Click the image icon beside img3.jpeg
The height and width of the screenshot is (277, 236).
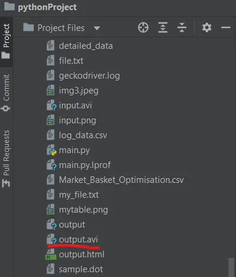[x=51, y=90]
